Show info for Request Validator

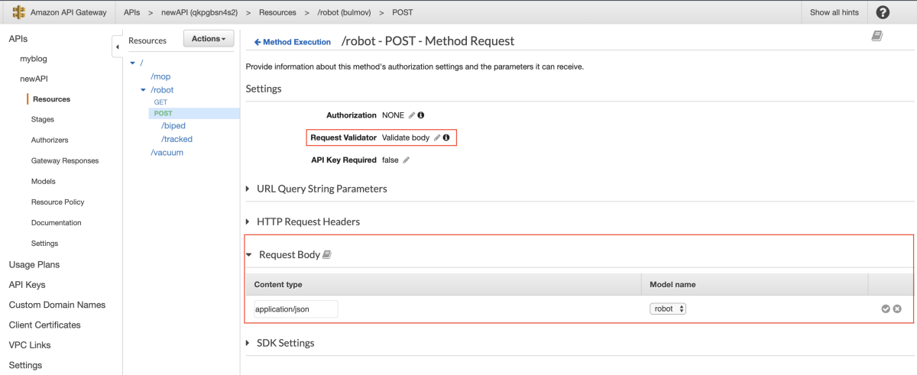coord(446,137)
